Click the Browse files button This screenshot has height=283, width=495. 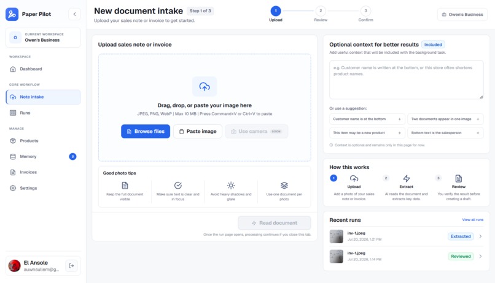146,131
